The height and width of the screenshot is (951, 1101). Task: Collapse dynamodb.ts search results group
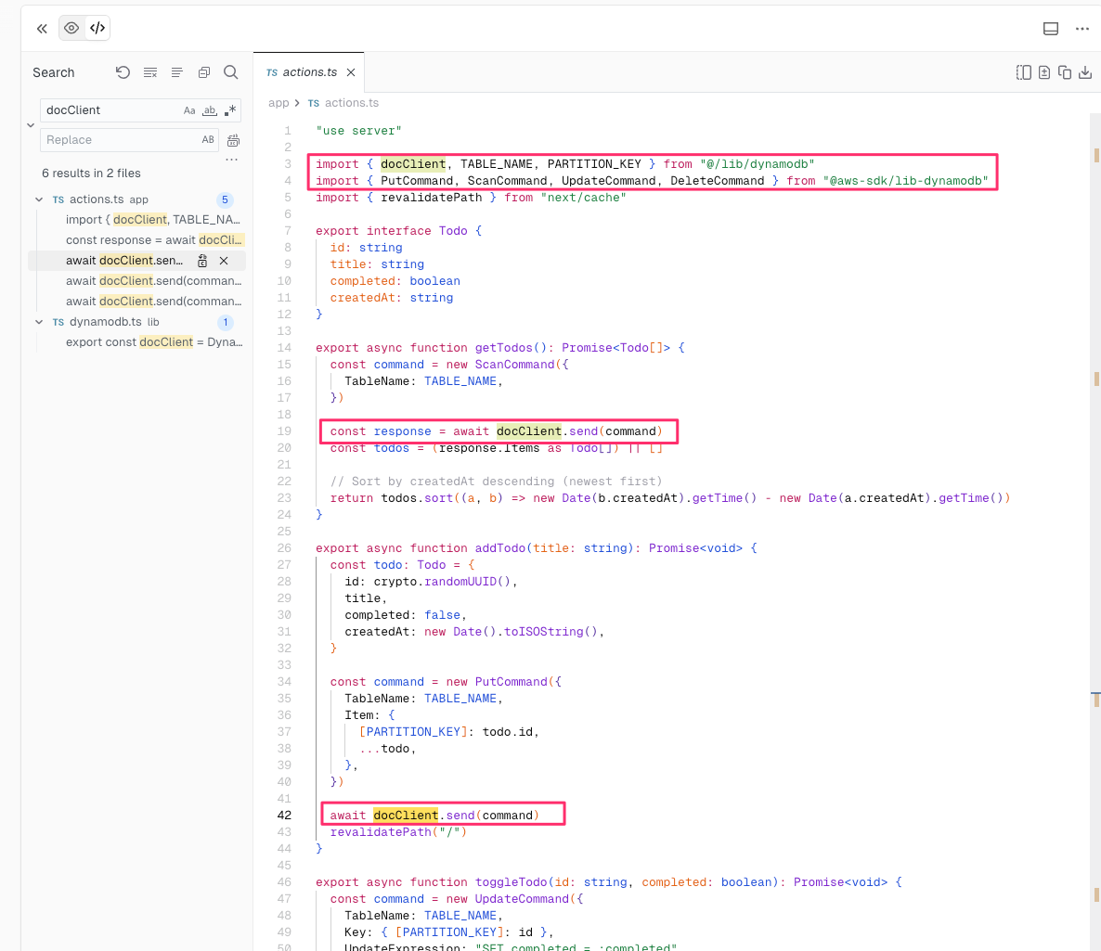click(x=39, y=322)
